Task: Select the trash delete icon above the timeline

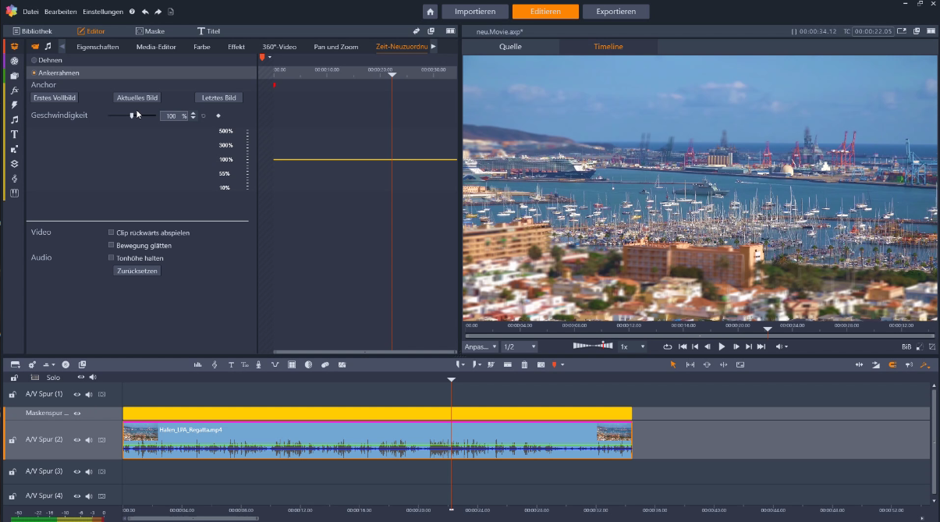Action: coord(524,364)
